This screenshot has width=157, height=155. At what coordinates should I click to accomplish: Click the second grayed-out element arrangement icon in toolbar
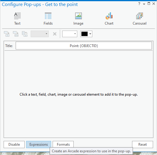pyautogui.click(x=16, y=34)
